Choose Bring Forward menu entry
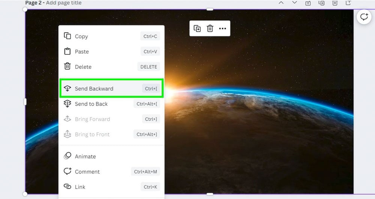Screen dimensions: 375x199 111,119
